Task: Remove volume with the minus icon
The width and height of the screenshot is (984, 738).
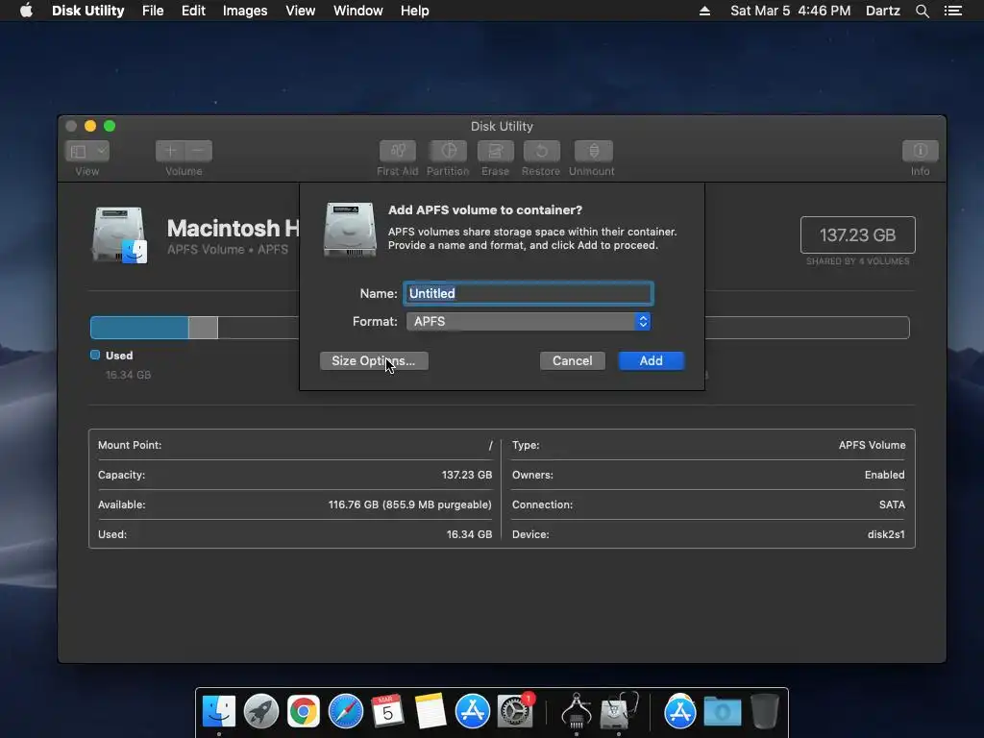Action: point(198,151)
